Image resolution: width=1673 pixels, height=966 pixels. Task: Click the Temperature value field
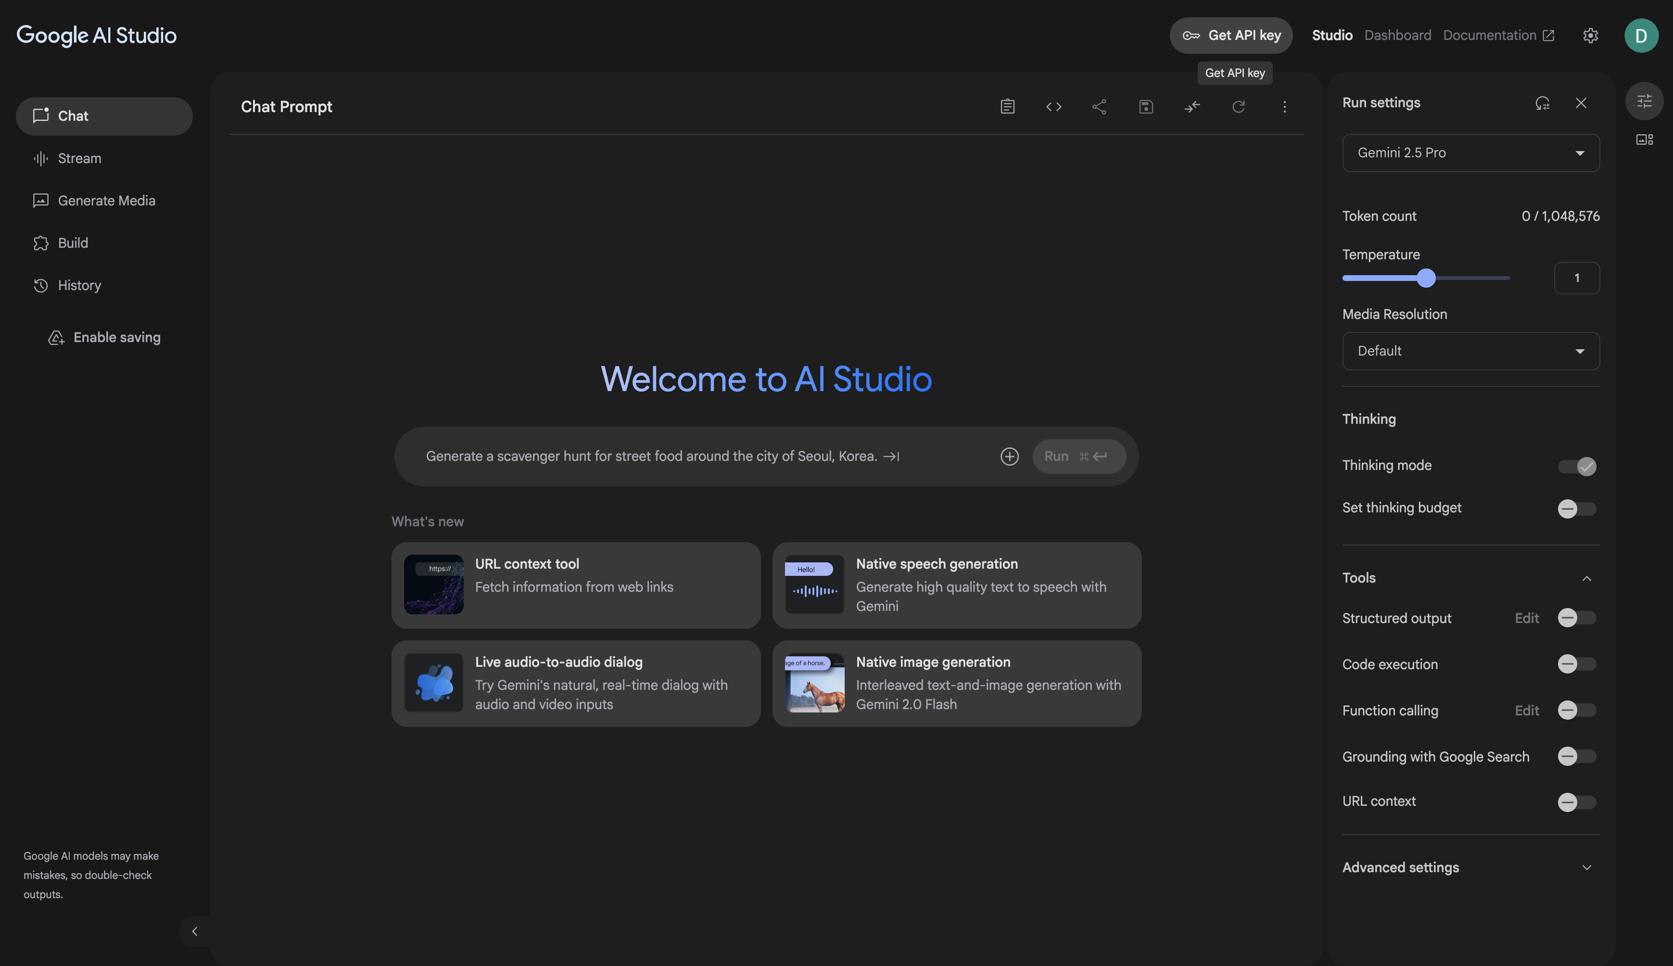click(1576, 278)
